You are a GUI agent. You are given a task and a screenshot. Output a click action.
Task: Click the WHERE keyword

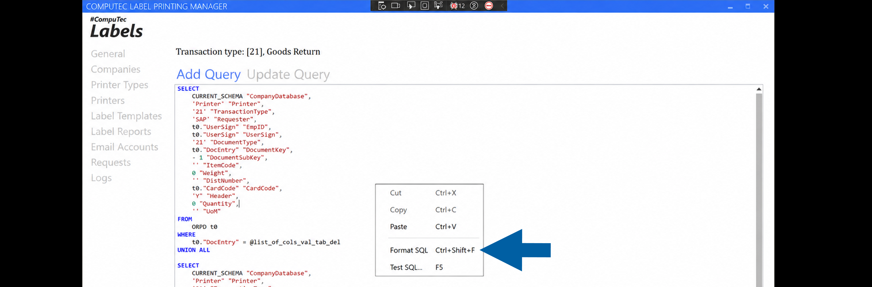click(186, 234)
